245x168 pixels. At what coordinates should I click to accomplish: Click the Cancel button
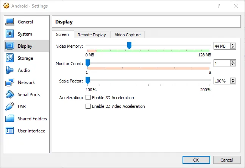tap(227, 160)
